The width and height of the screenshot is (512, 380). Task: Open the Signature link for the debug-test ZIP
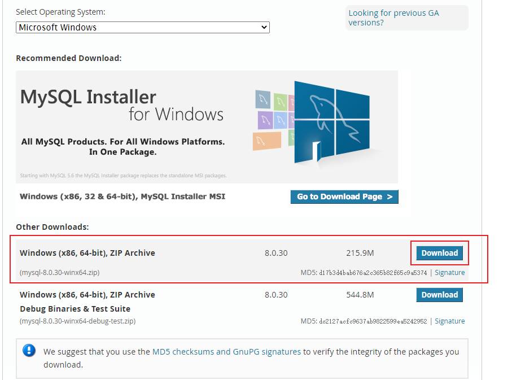pyautogui.click(x=450, y=321)
